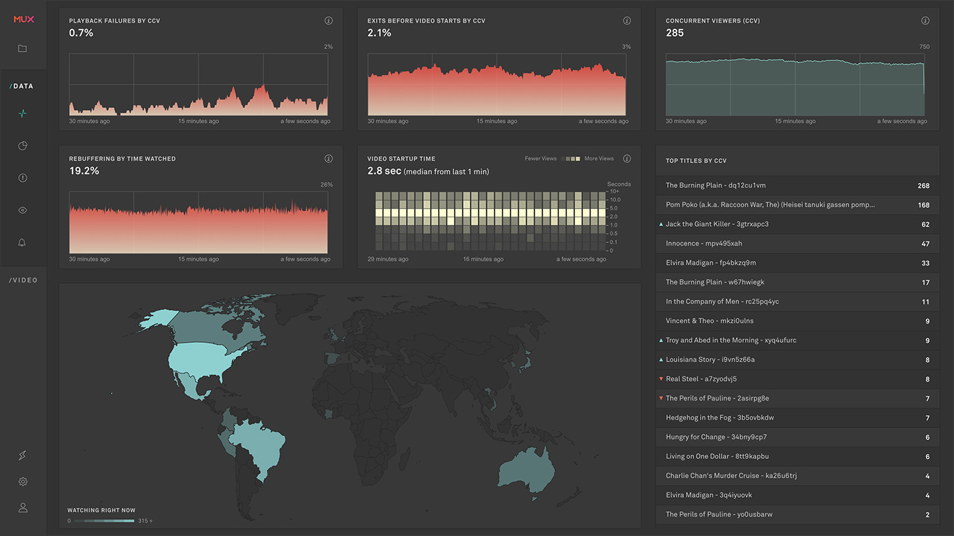This screenshot has width=954, height=536.
Task: Click the eye views icon in sidebar
Action: tap(23, 210)
